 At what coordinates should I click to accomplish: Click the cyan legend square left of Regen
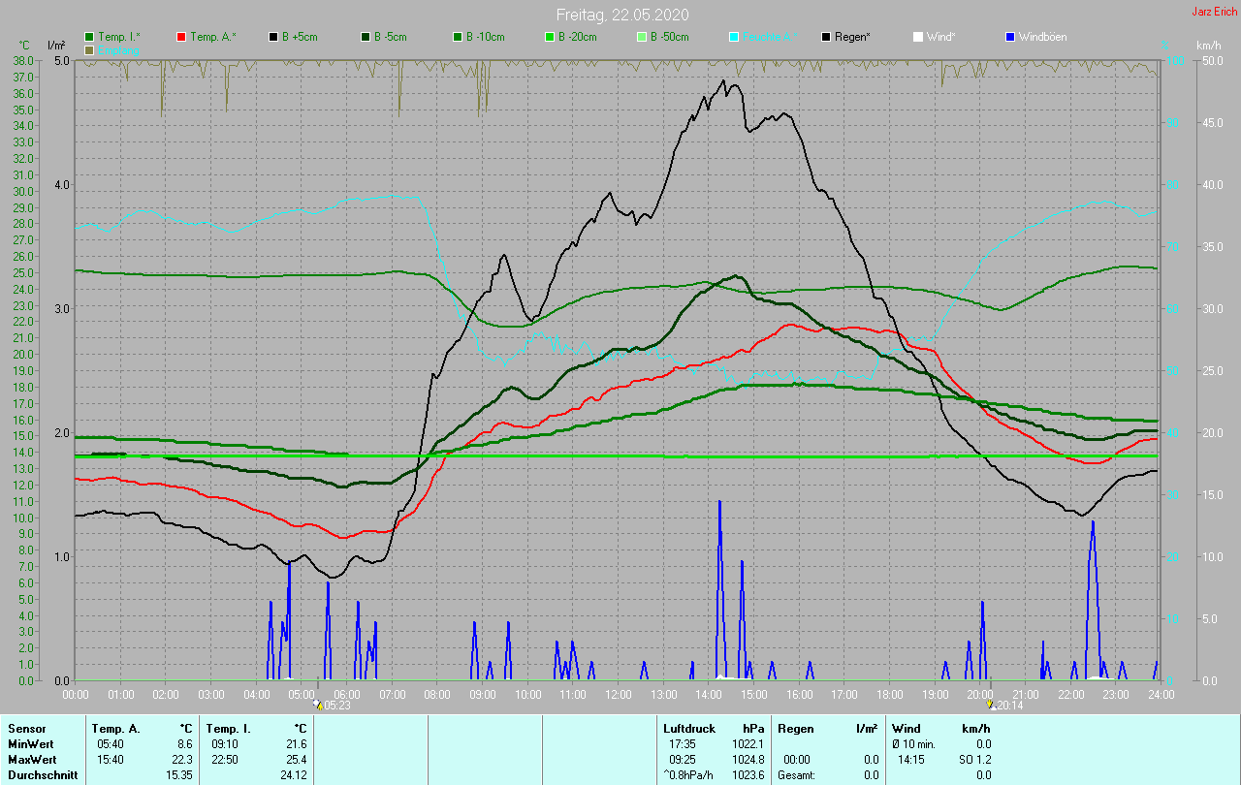point(734,37)
